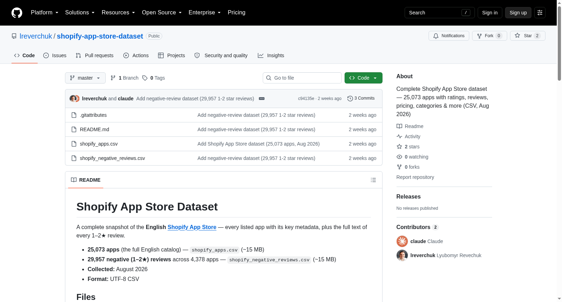Open the Insights tab
The height and width of the screenshot is (302, 562).
point(271,55)
